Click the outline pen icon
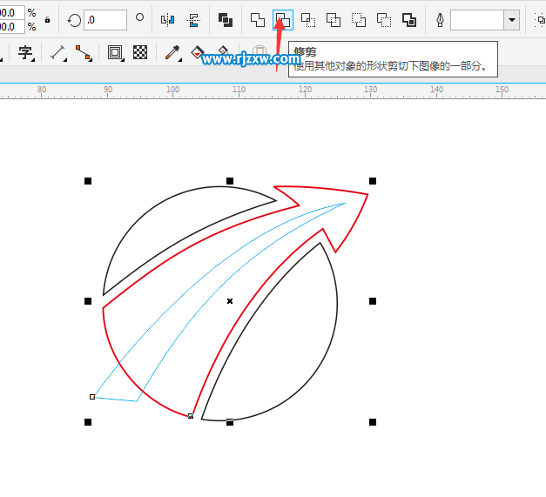The height and width of the screenshot is (497, 546). (x=440, y=19)
